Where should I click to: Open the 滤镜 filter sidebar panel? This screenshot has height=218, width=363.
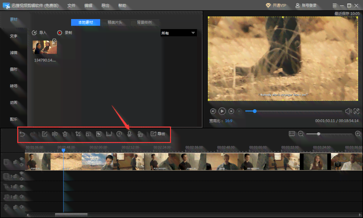[14, 53]
